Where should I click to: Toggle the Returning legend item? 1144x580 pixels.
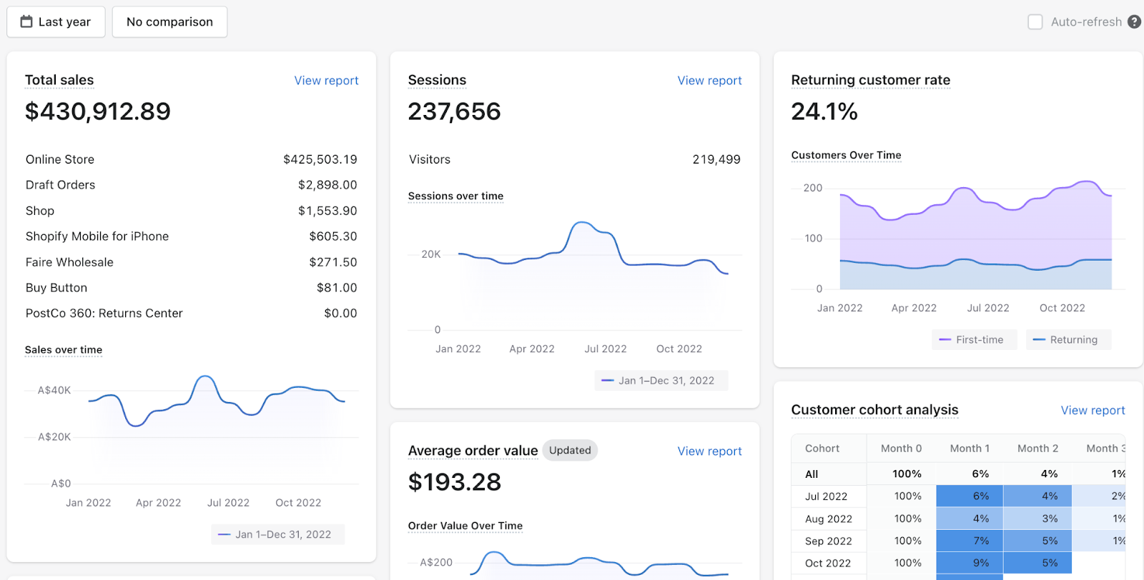pos(1068,340)
